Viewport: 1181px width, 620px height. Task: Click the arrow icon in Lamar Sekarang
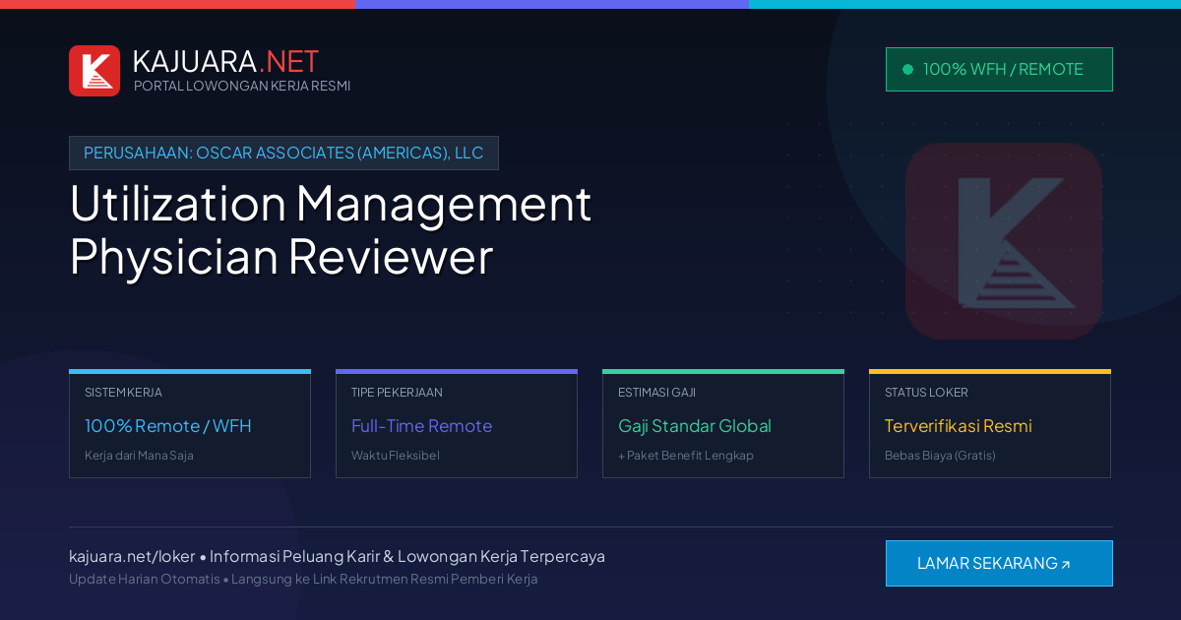click(x=1065, y=565)
